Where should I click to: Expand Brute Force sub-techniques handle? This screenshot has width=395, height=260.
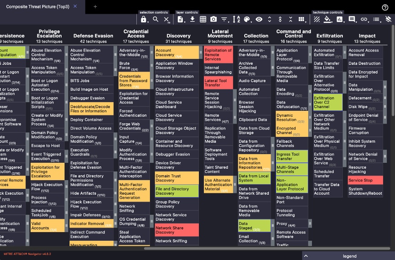pos(152,65)
